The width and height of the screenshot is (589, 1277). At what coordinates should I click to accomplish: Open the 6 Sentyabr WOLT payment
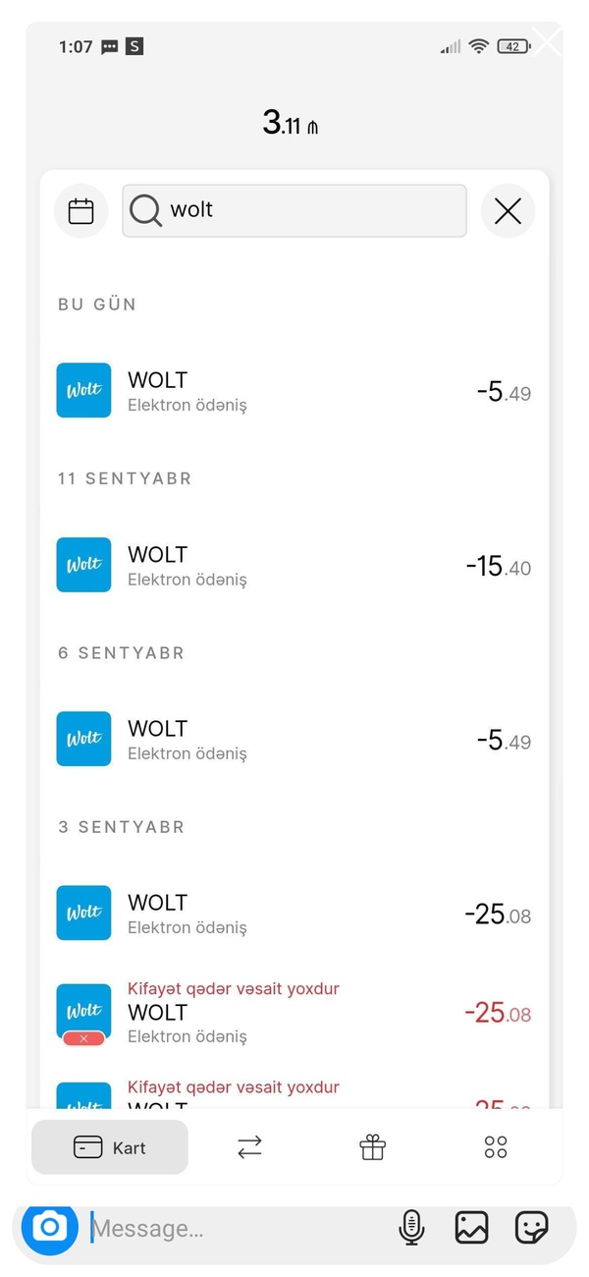tap(294, 739)
